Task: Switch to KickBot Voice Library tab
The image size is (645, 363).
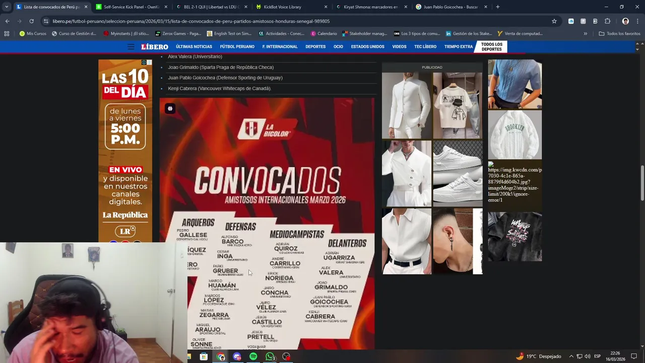Action: point(291,7)
